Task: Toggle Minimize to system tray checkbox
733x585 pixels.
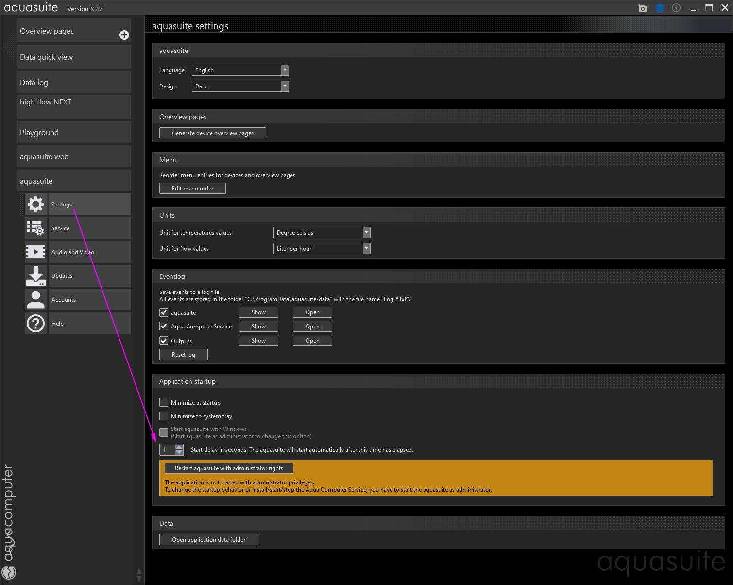Action: [164, 416]
